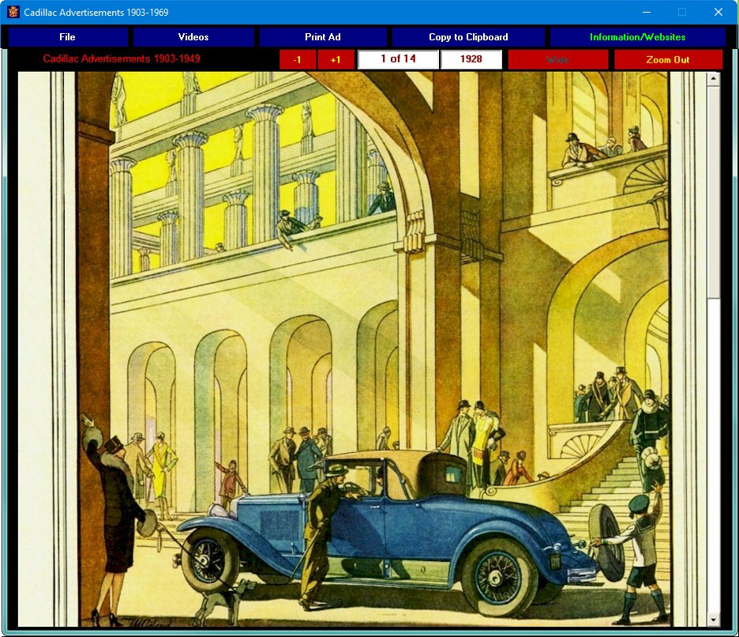The height and width of the screenshot is (637, 739).
Task: Click the Print Ad button
Action: point(323,37)
